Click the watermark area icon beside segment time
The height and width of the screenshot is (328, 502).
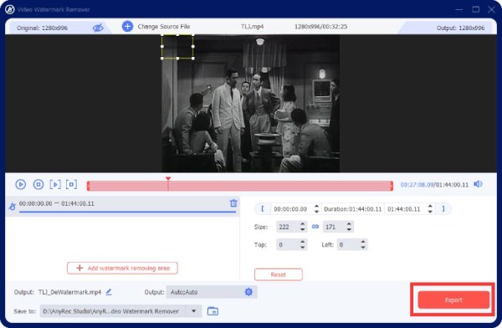click(x=13, y=207)
